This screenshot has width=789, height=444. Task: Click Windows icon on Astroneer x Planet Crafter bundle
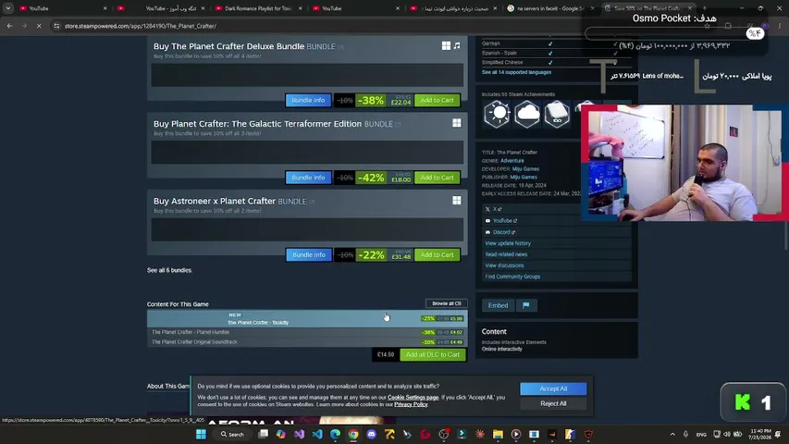pos(456,201)
